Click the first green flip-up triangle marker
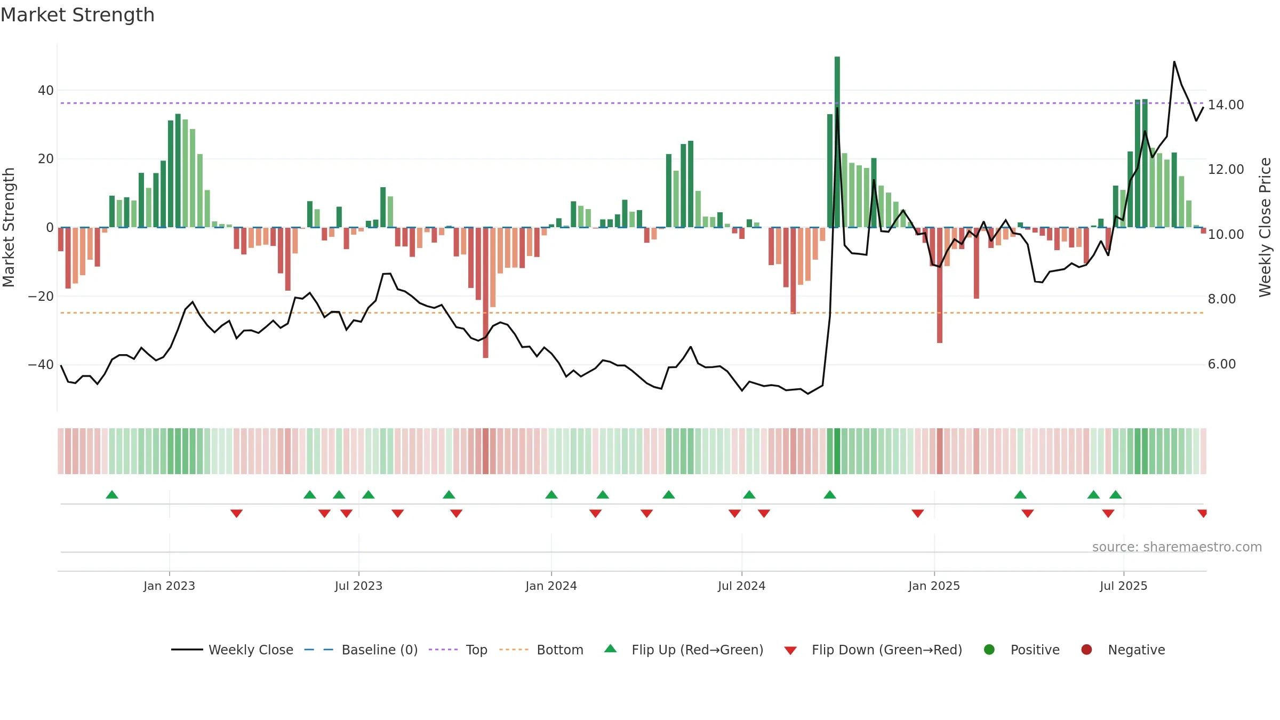This screenshot has width=1280, height=720. tap(112, 494)
